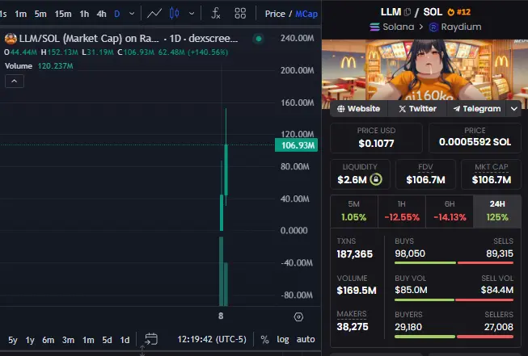Set chart range to 1y
Image resolution: width=528 pixels, height=356 pixels.
pos(30,340)
